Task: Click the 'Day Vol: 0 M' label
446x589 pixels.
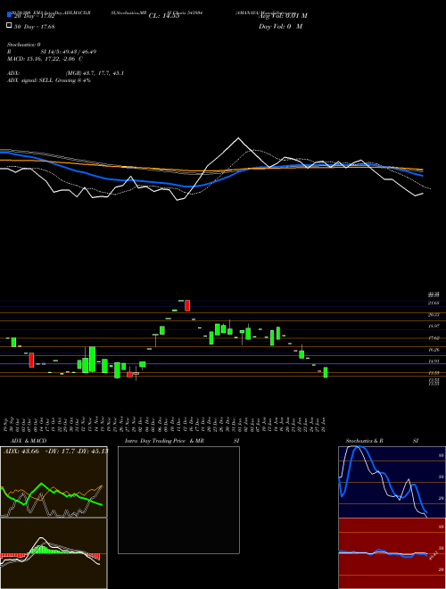Action: point(280,26)
